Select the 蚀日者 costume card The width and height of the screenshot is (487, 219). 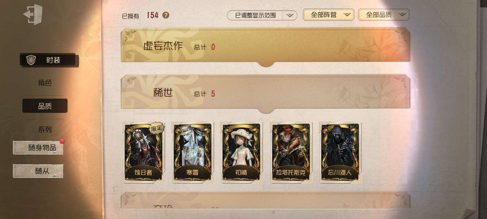[x=143, y=152]
